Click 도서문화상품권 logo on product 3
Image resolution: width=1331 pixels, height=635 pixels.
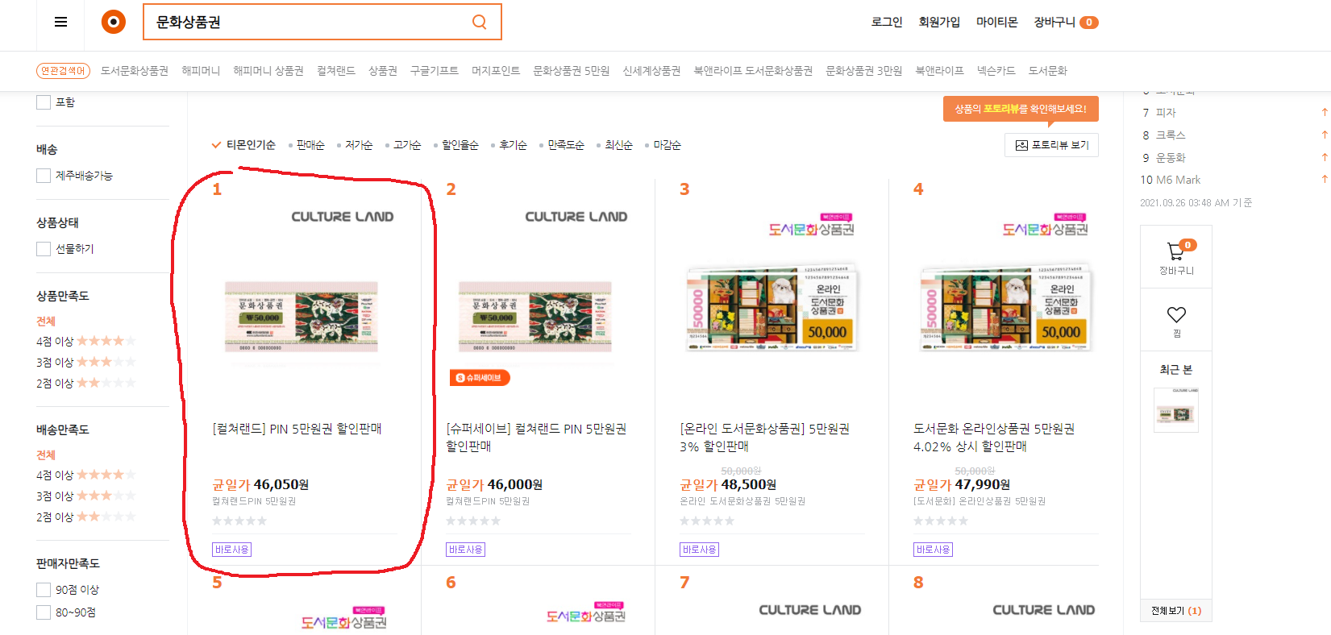(x=811, y=226)
